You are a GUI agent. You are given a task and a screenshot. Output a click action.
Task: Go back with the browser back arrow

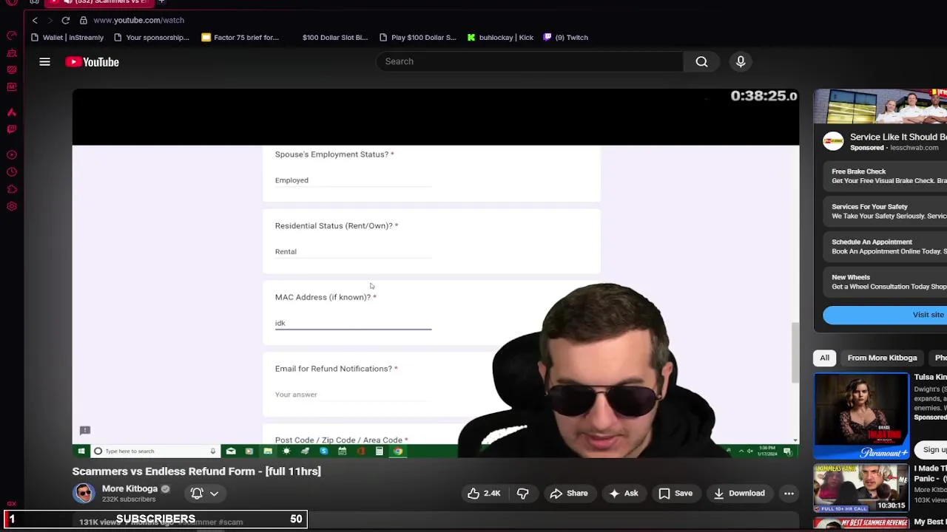35,20
